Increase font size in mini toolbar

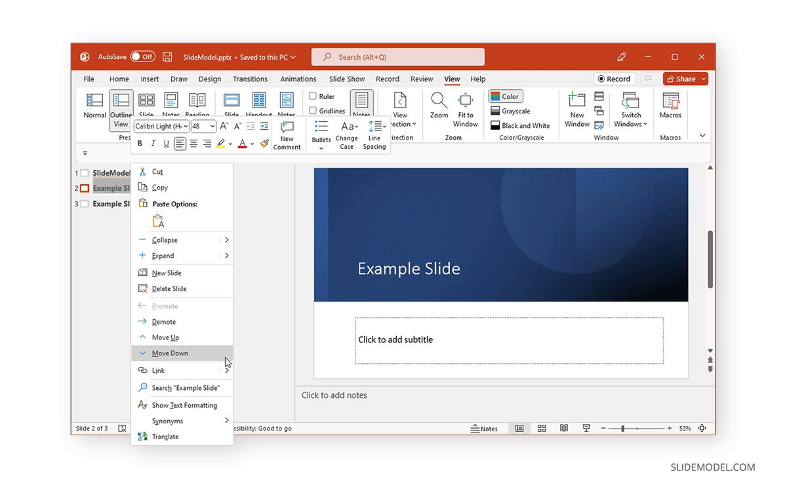(x=224, y=126)
